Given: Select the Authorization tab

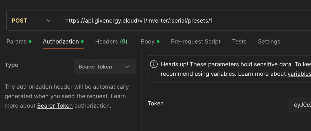Looking at the screenshot, I should pos(61,41).
